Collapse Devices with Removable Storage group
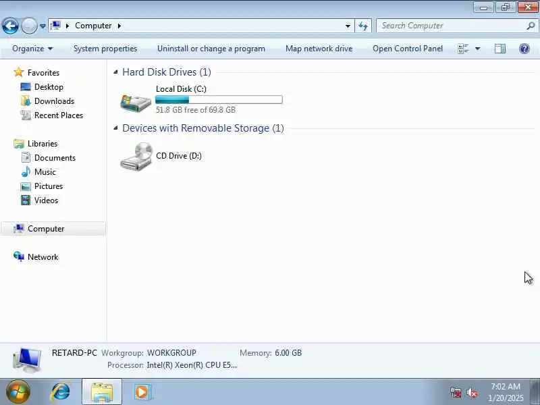Viewport: 540px width, 405px height. click(115, 128)
